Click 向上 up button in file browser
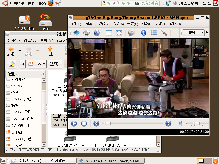The image size is (219, 164). point(50,51)
